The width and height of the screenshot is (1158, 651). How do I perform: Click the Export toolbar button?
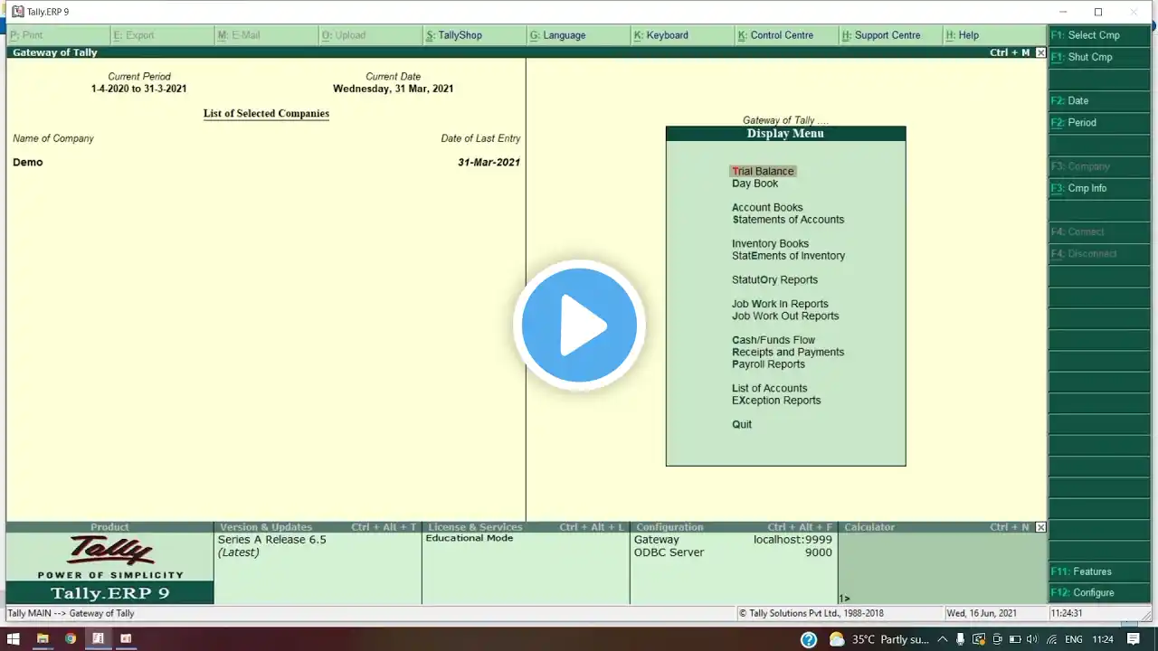[162, 35]
